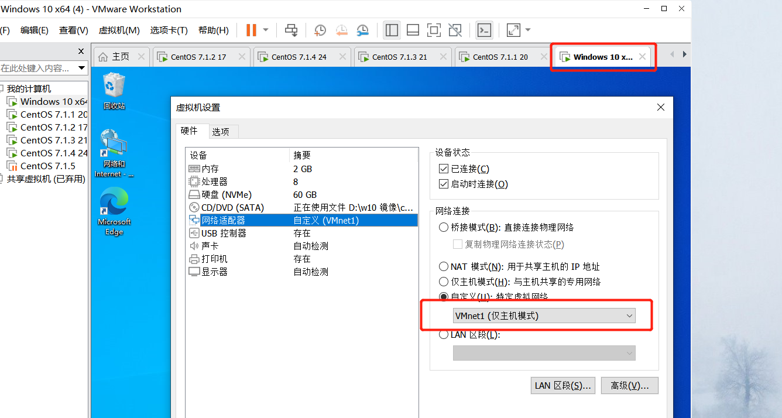Collapse the 我的计算机 tree node
The width and height of the screenshot is (782, 418).
point(2,88)
